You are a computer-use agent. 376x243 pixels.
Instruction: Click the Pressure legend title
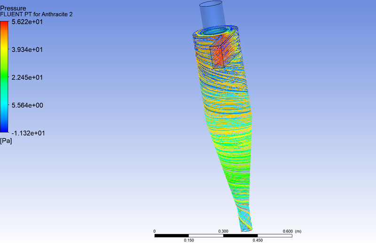(13, 8)
